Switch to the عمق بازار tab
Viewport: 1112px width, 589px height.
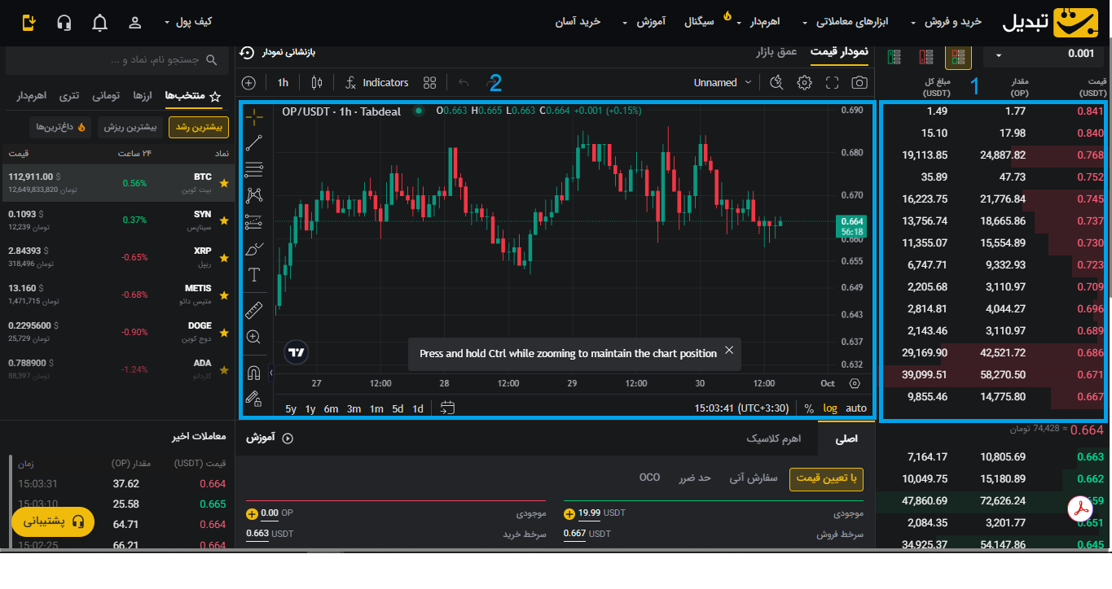point(776,51)
